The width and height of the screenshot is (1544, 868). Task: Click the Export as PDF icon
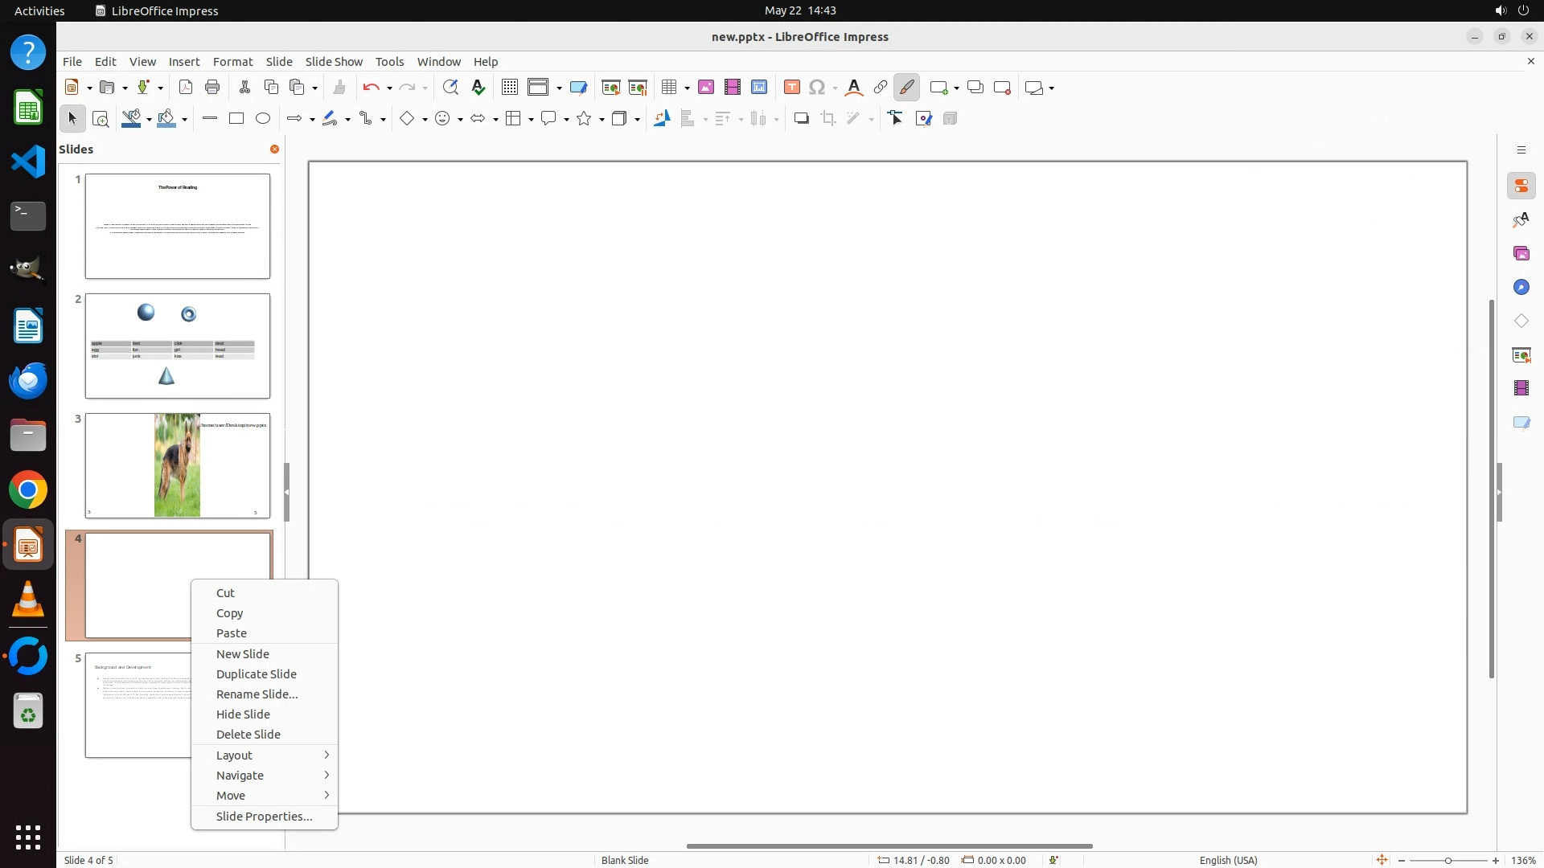[186, 88]
